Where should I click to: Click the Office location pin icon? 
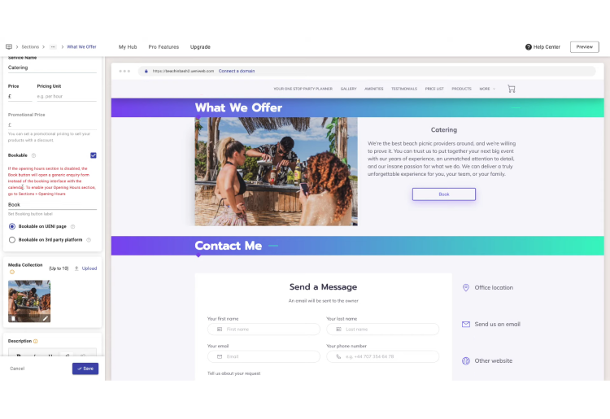coord(466,287)
